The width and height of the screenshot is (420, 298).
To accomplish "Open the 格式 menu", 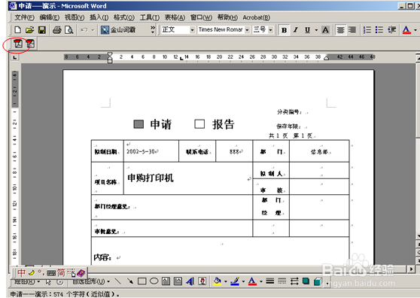I will point(123,17).
